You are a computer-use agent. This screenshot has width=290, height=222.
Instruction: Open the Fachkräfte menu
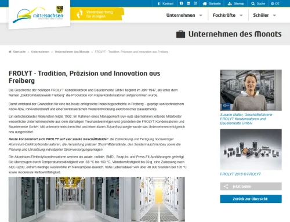point(224,15)
